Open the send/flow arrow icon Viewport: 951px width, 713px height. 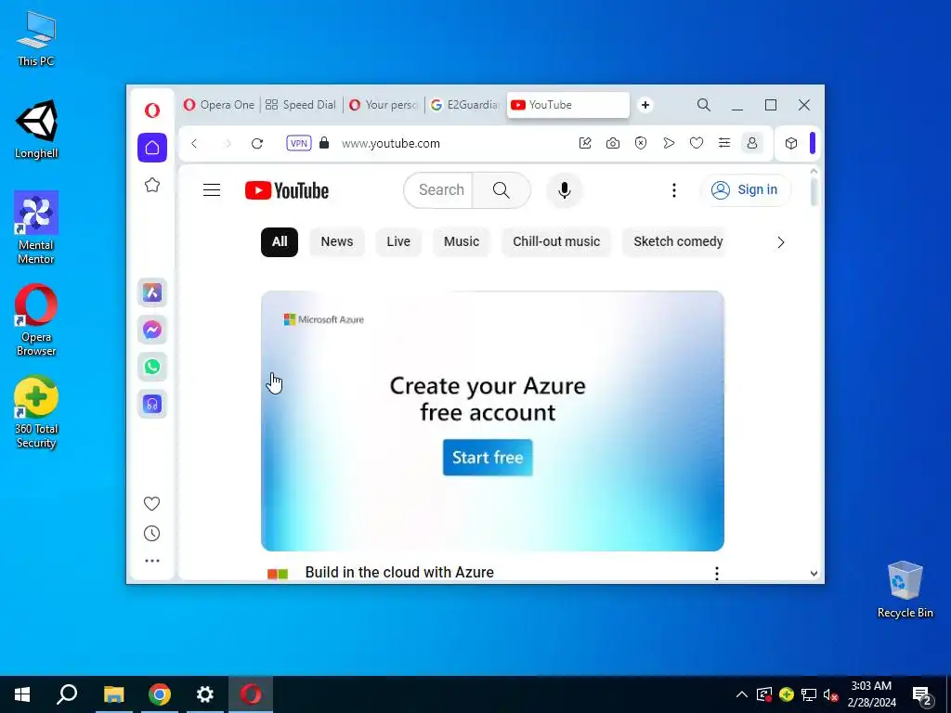click(669, 143)
